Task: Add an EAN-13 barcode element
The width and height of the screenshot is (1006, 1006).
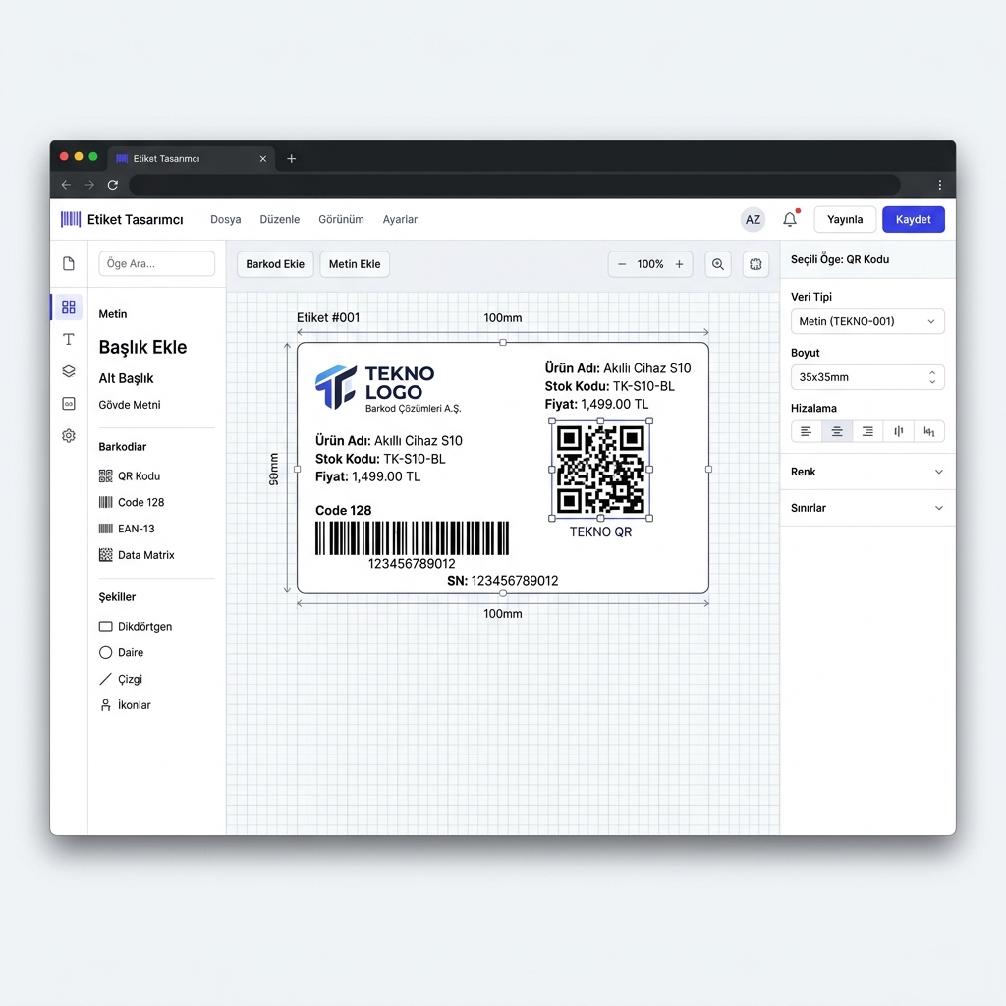Action: pos(127,529)
